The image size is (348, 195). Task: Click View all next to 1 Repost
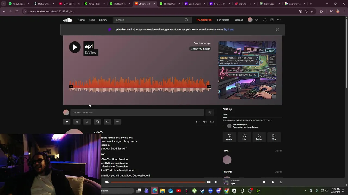278,172
